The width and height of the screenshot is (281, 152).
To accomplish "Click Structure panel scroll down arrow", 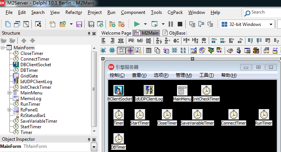I will click(94, 131).
